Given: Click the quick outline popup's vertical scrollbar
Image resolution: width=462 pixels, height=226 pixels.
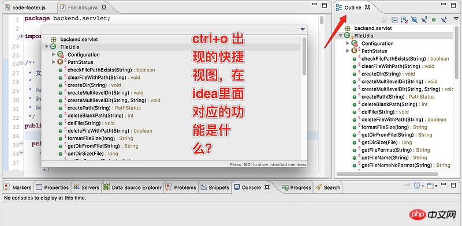Looking at the screenshot, I should coord(304,56).
